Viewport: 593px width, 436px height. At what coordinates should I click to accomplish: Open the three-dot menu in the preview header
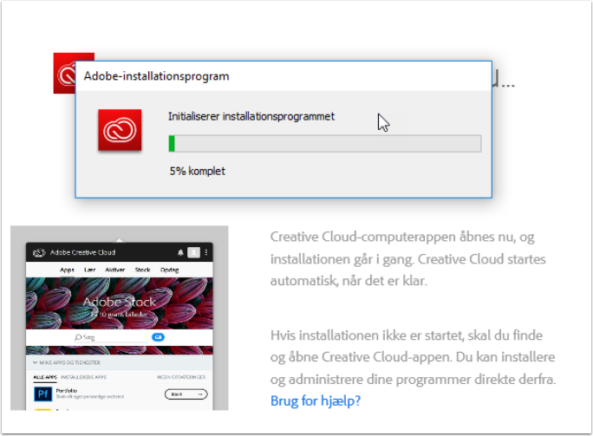206,252
